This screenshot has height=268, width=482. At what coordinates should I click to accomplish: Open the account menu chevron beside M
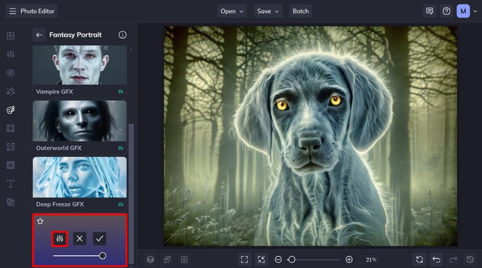pos(475,11)
